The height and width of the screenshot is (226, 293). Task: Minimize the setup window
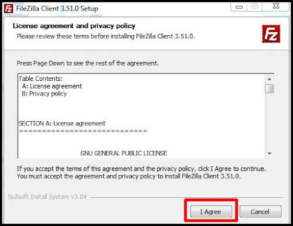[x=239, y=7]
